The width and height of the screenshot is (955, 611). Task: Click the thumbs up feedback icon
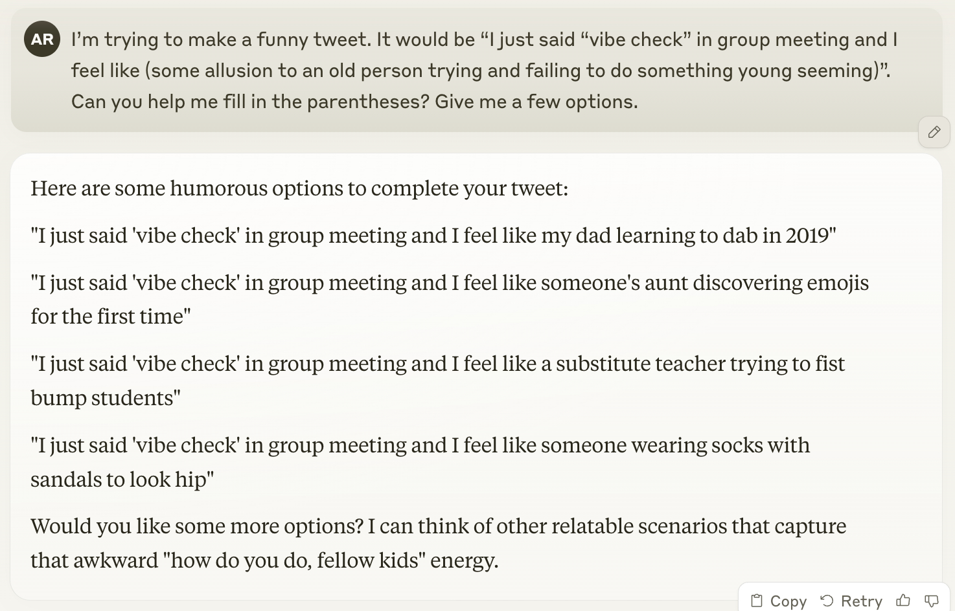pyautogui.click(x=903, y=601)
